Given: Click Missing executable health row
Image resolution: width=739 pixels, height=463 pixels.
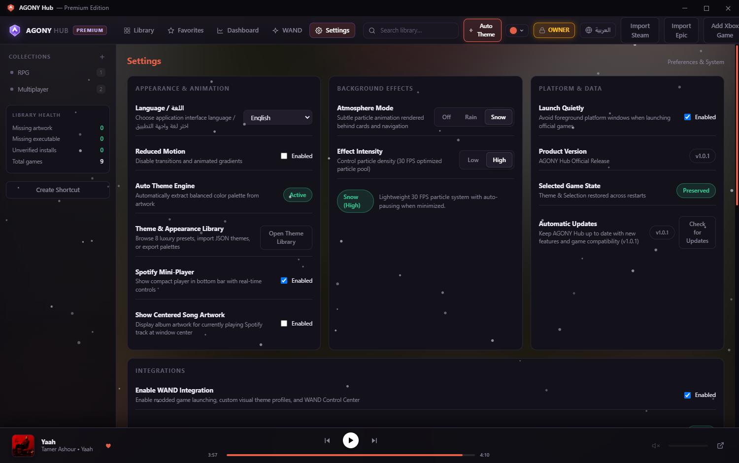Looking at the screenshot, I should (58, 139).
